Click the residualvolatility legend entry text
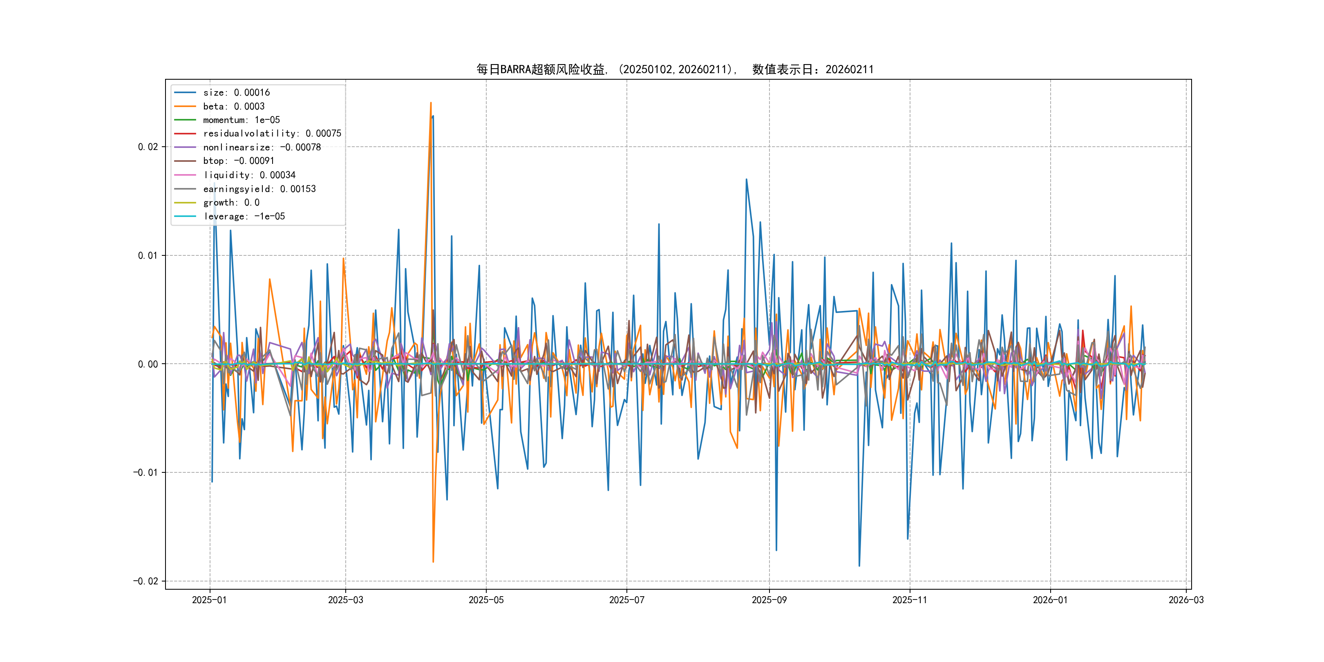Image resolution: width=1324 pixels, height=662 pixels. point(272,134)
